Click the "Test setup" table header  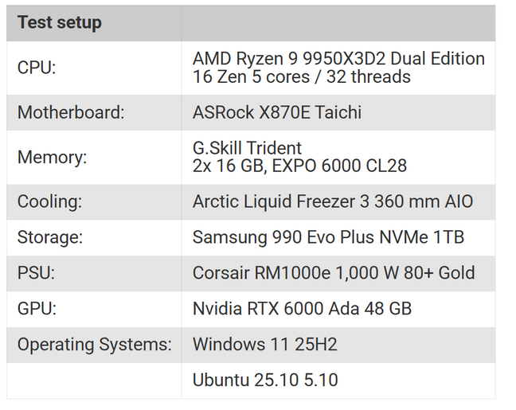(x=60, y=22)
